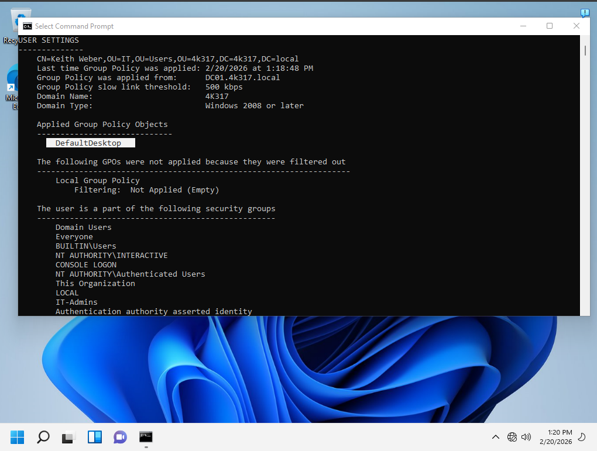Launch Teams Chat from taskbar
This screenshot has width=597, height=451.
click(x=121, y=437)
